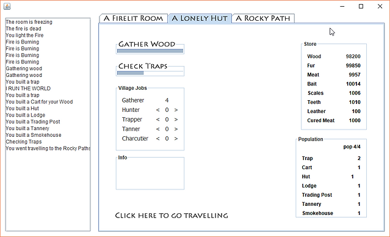390x237 pixels.
Task: Increase Tanner count with right arrow
Action: click(176, 129)
